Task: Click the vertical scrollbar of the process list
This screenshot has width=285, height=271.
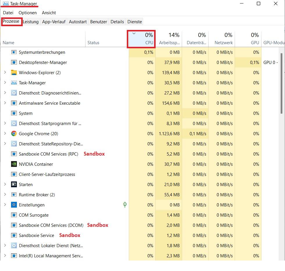Action: [x=282, y=84]
